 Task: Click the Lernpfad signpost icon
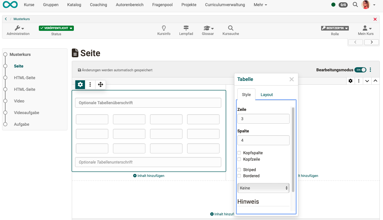pyautogui.click(x=186, y=28)
